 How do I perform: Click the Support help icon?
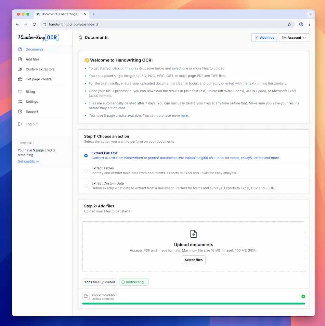(20, 111)
